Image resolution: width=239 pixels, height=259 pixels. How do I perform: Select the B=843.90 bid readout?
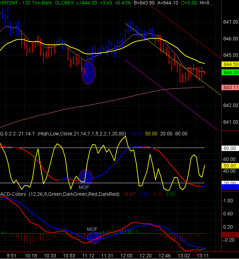coord(144,3)
